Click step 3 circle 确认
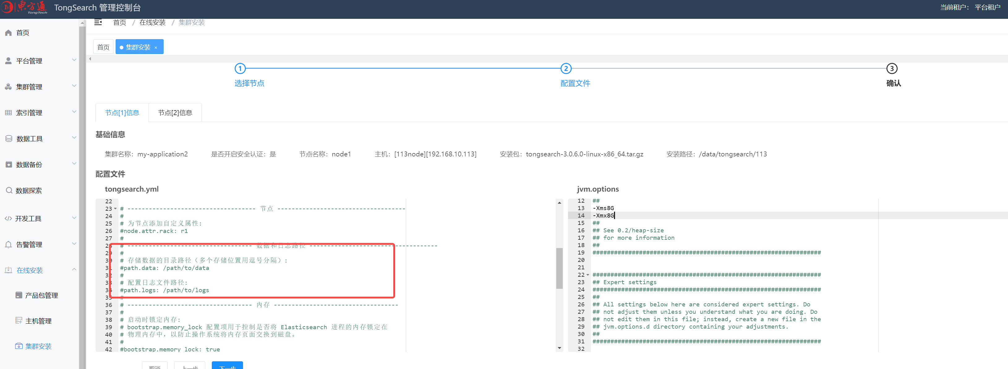The image size is (1008, 369). pos(892,69)
